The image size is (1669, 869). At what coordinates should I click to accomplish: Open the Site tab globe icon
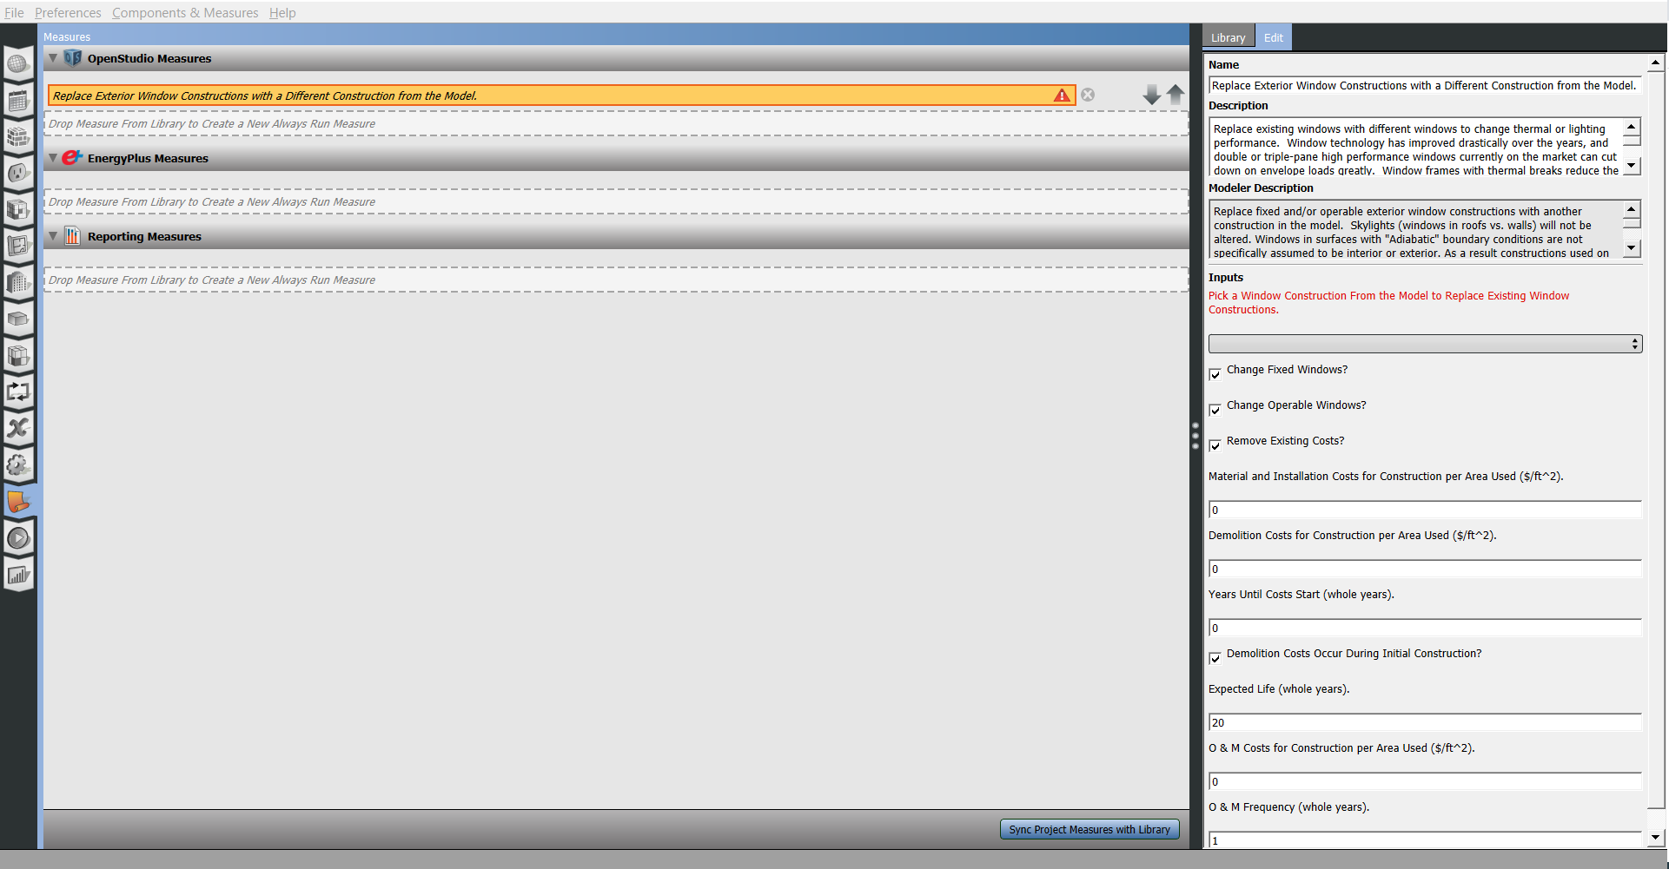pyautogui.click(x=18, y=64)
